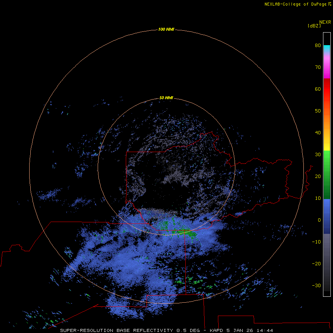Click the 40 value on the dBZ scale
333x333 pixels.
tap(318, 133)
